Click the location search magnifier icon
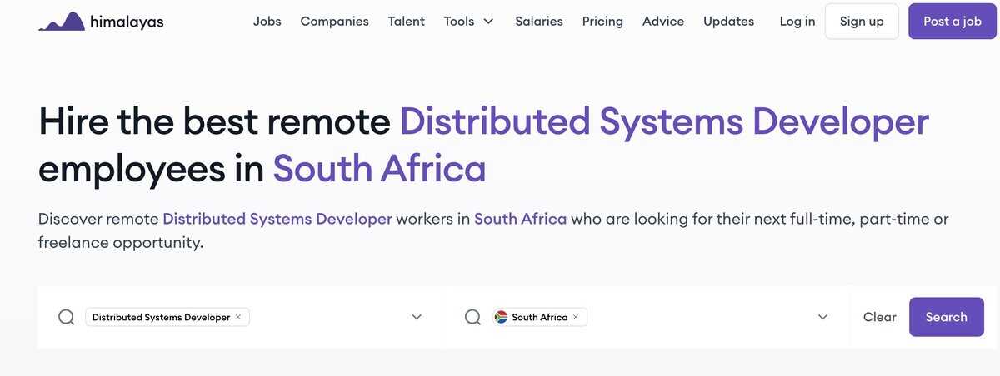This screenshot has height=376, width=1000. pyautogui.click(x=472, y=317)
